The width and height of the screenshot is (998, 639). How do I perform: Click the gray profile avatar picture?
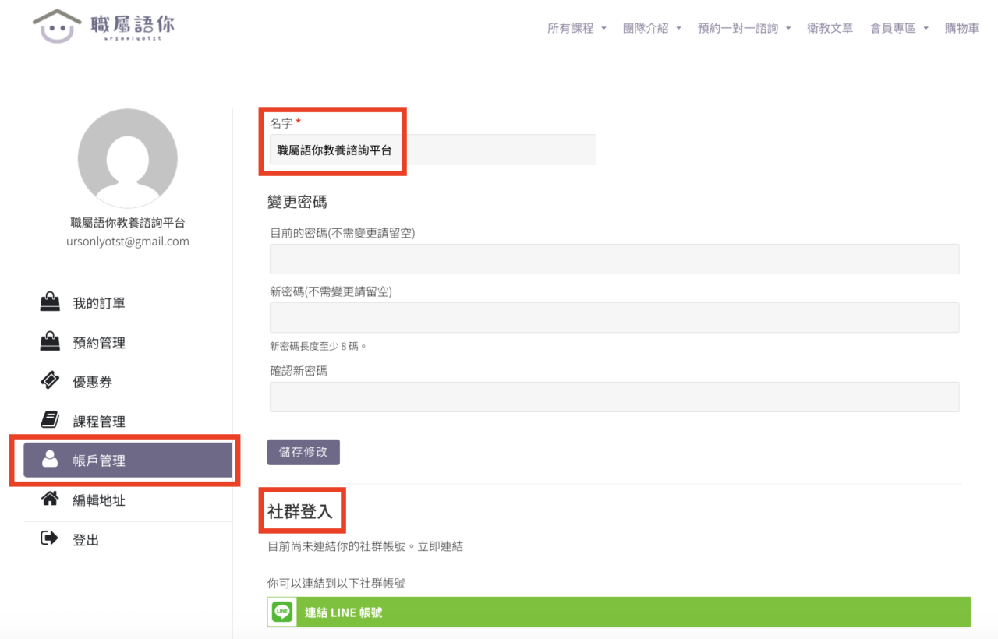point(128,159)
